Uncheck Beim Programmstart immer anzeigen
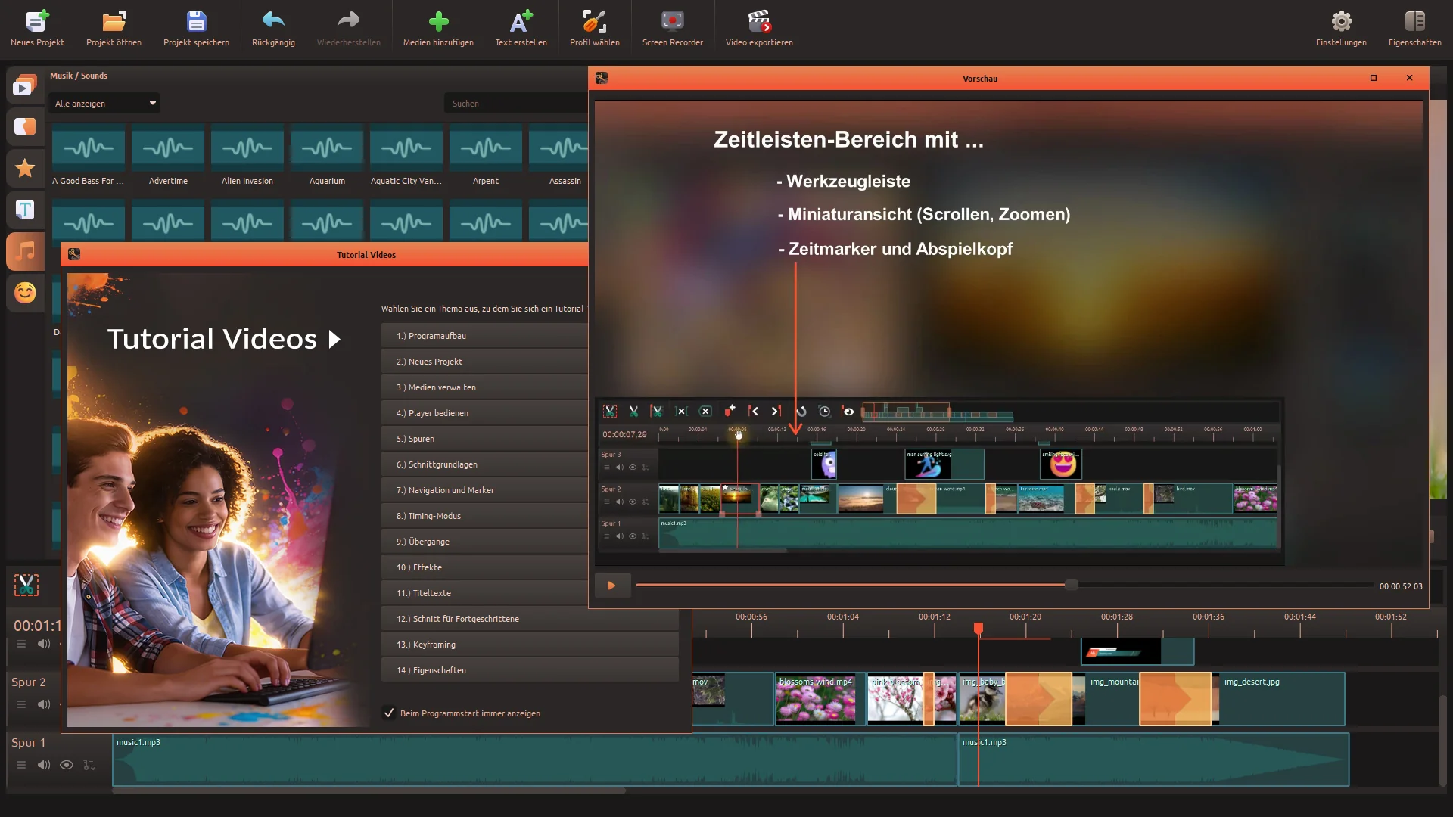The image size is (1453, 817). [x=389, y=713]
